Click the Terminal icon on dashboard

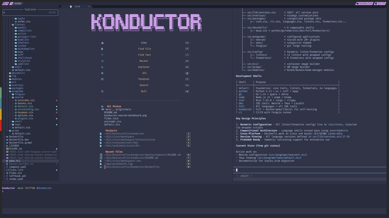pyautogui.click(x=102, y=79)
